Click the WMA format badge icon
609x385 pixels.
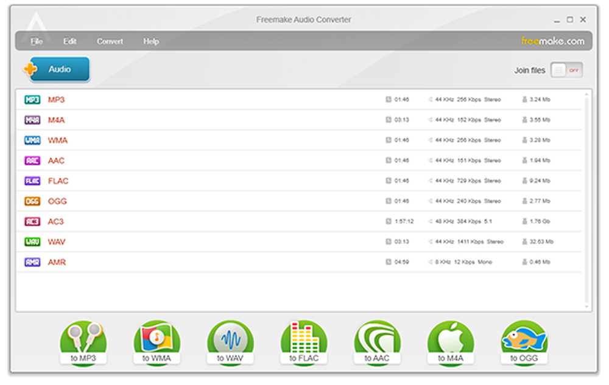tap(32, 140)
